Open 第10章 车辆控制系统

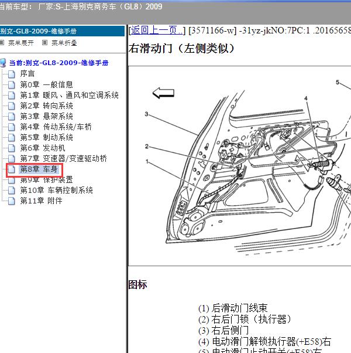[x=56, y=190]
